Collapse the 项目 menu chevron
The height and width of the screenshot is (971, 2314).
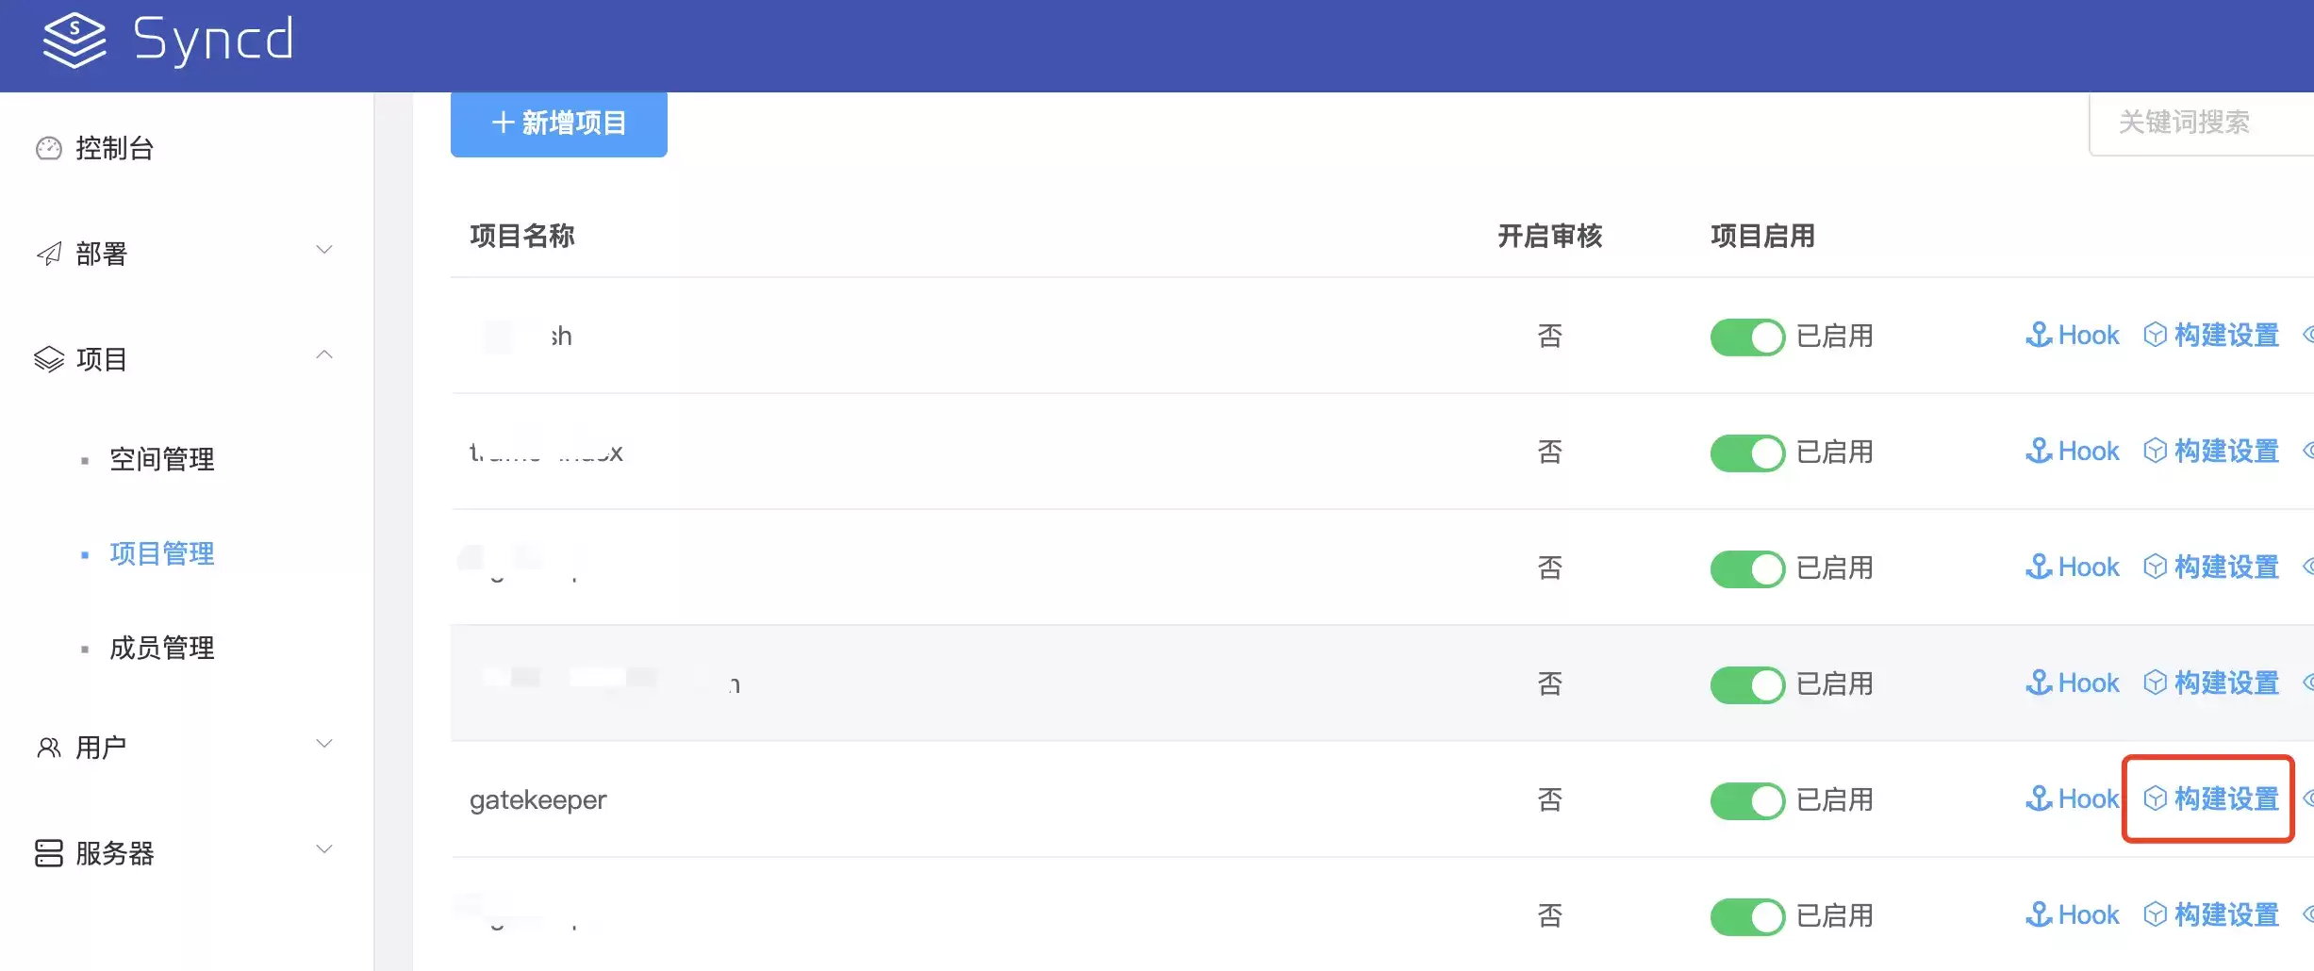point(324,355)
